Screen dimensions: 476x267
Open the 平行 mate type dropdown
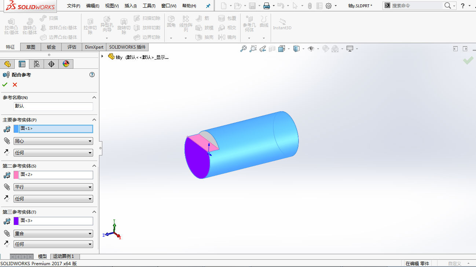pos(53,187)
